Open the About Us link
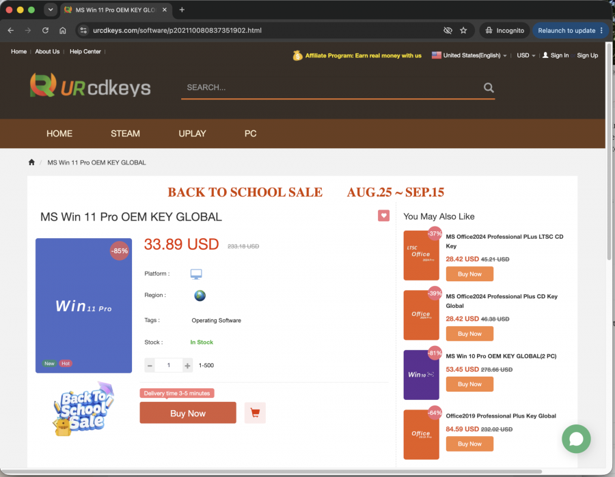615x477 pixels. tap(47, 52)
